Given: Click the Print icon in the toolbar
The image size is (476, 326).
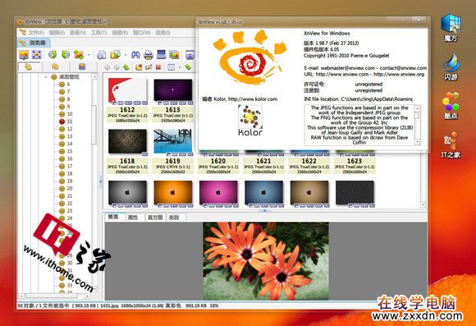Looking at the screenshot, I should [149, 55].
